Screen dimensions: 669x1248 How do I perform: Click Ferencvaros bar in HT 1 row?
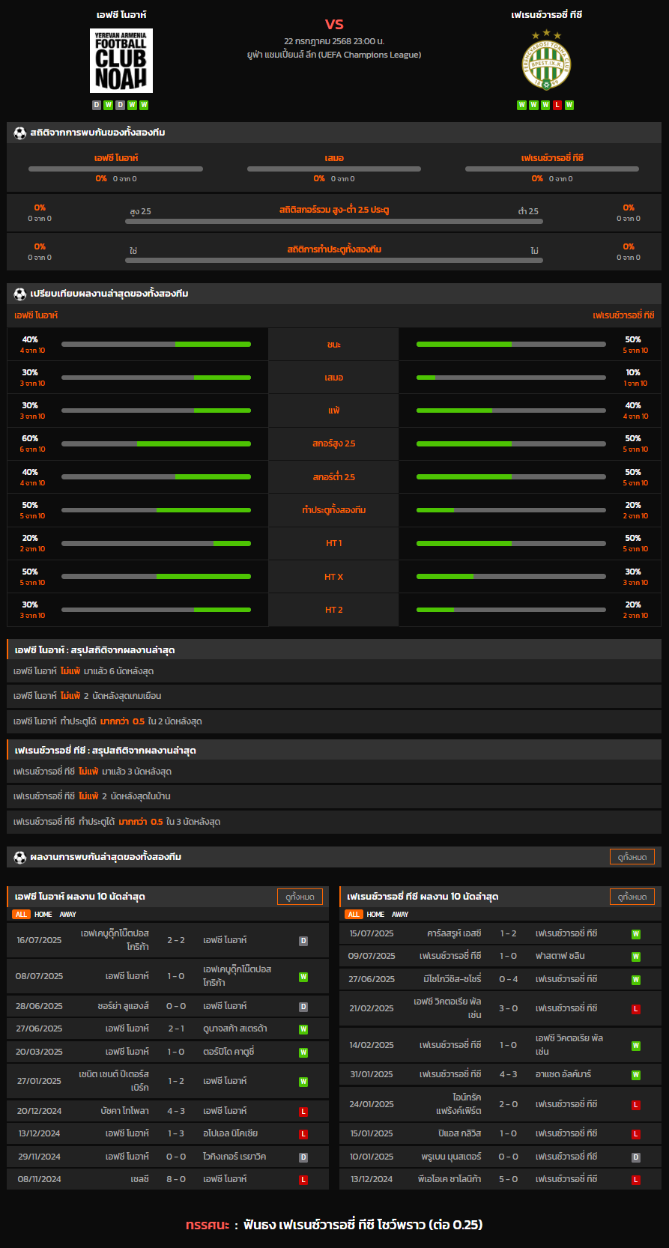[511, 543]
